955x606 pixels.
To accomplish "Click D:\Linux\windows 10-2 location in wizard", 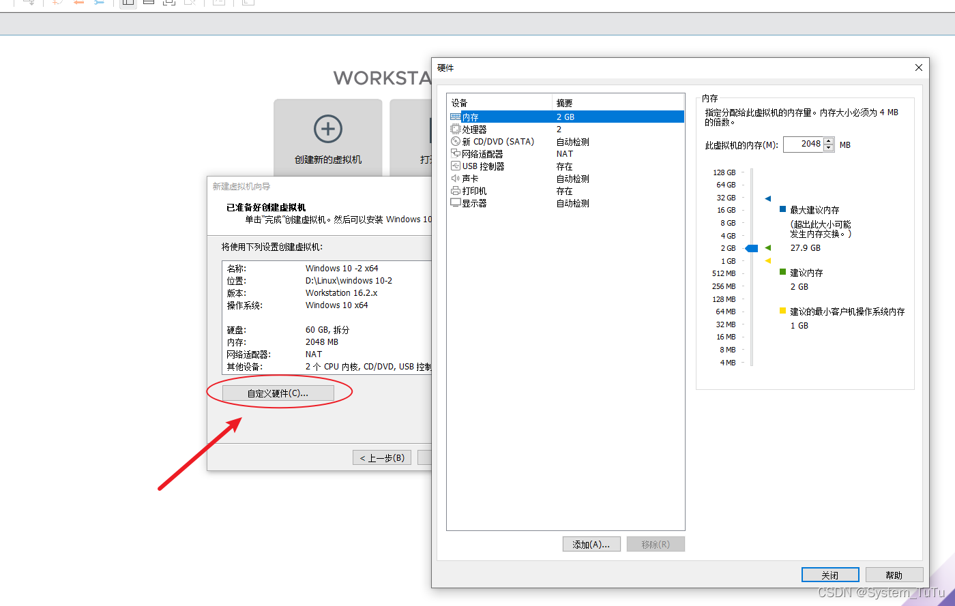I will pyautogui.click(x=349, y=281).
